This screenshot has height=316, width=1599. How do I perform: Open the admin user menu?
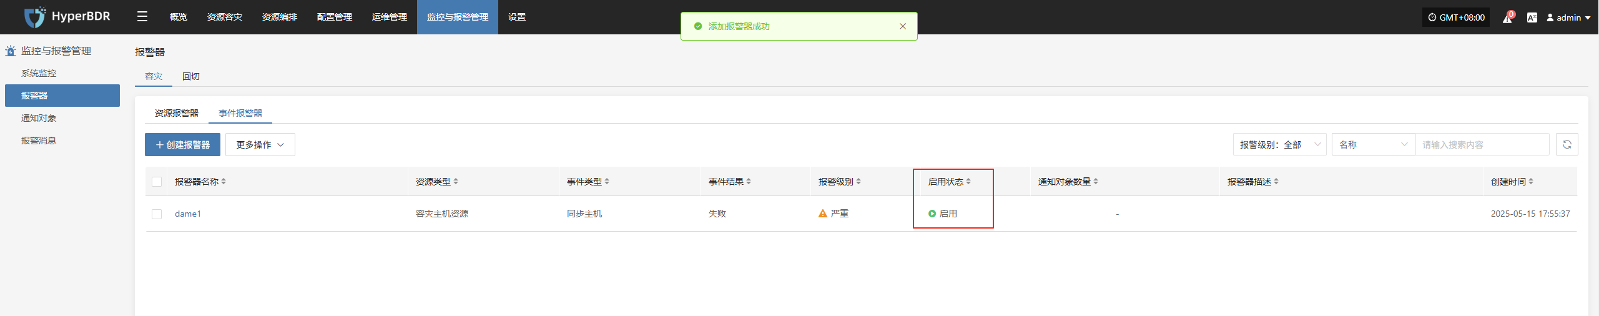point(1568,17)
